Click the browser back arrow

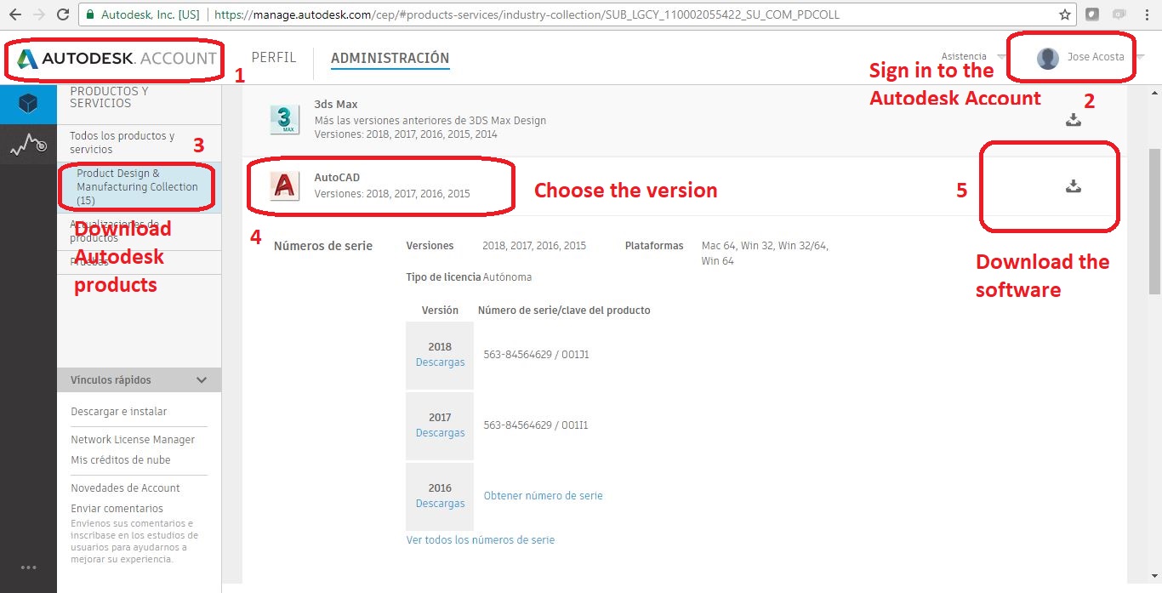tap(15, 14)
